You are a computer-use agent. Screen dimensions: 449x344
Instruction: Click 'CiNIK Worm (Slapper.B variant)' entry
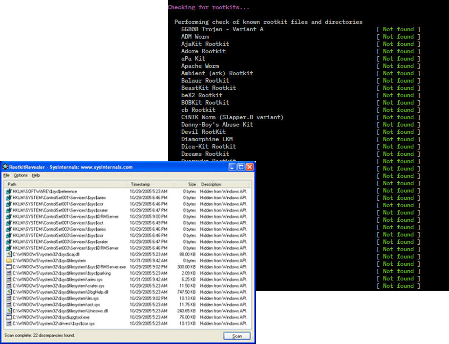232,117
